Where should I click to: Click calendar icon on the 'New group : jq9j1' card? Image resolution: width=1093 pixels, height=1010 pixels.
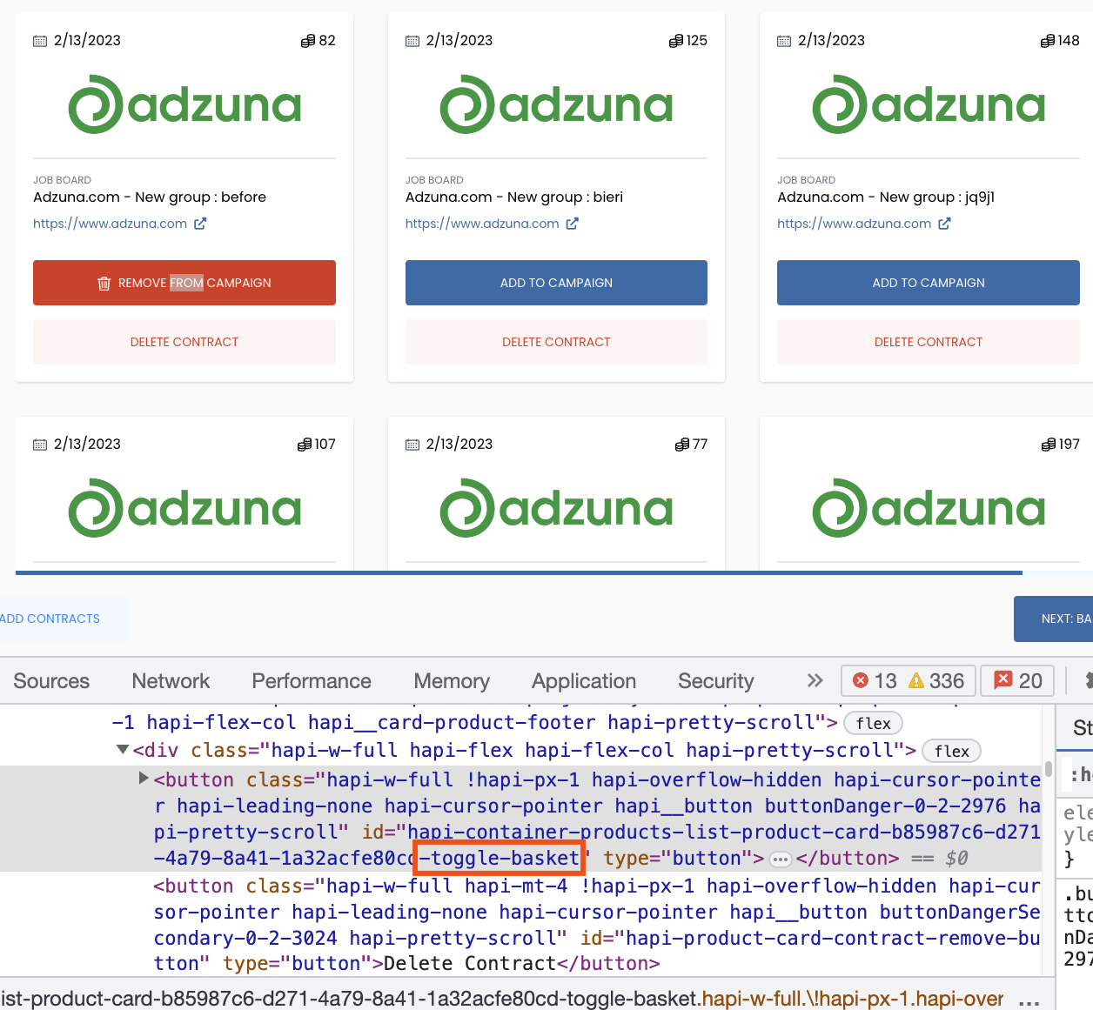pyautogui.click(x=784, y=41)
